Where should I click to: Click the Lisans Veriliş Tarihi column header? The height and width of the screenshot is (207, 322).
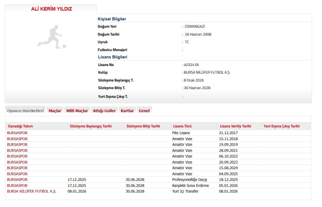coord(235,126)
